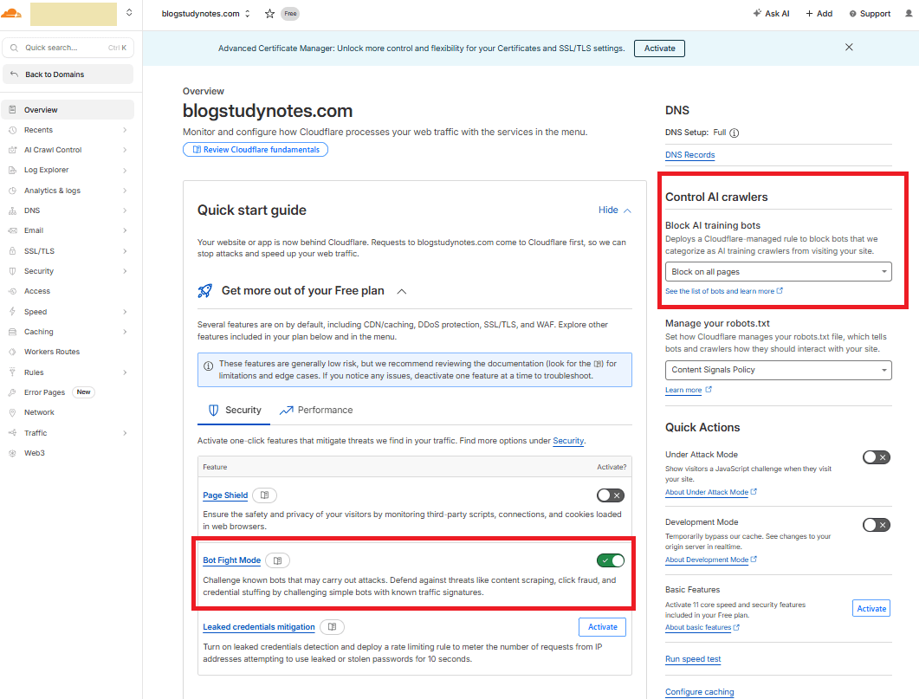
Task: Enable the Page Shield toggle
Action: pos(610,495)
